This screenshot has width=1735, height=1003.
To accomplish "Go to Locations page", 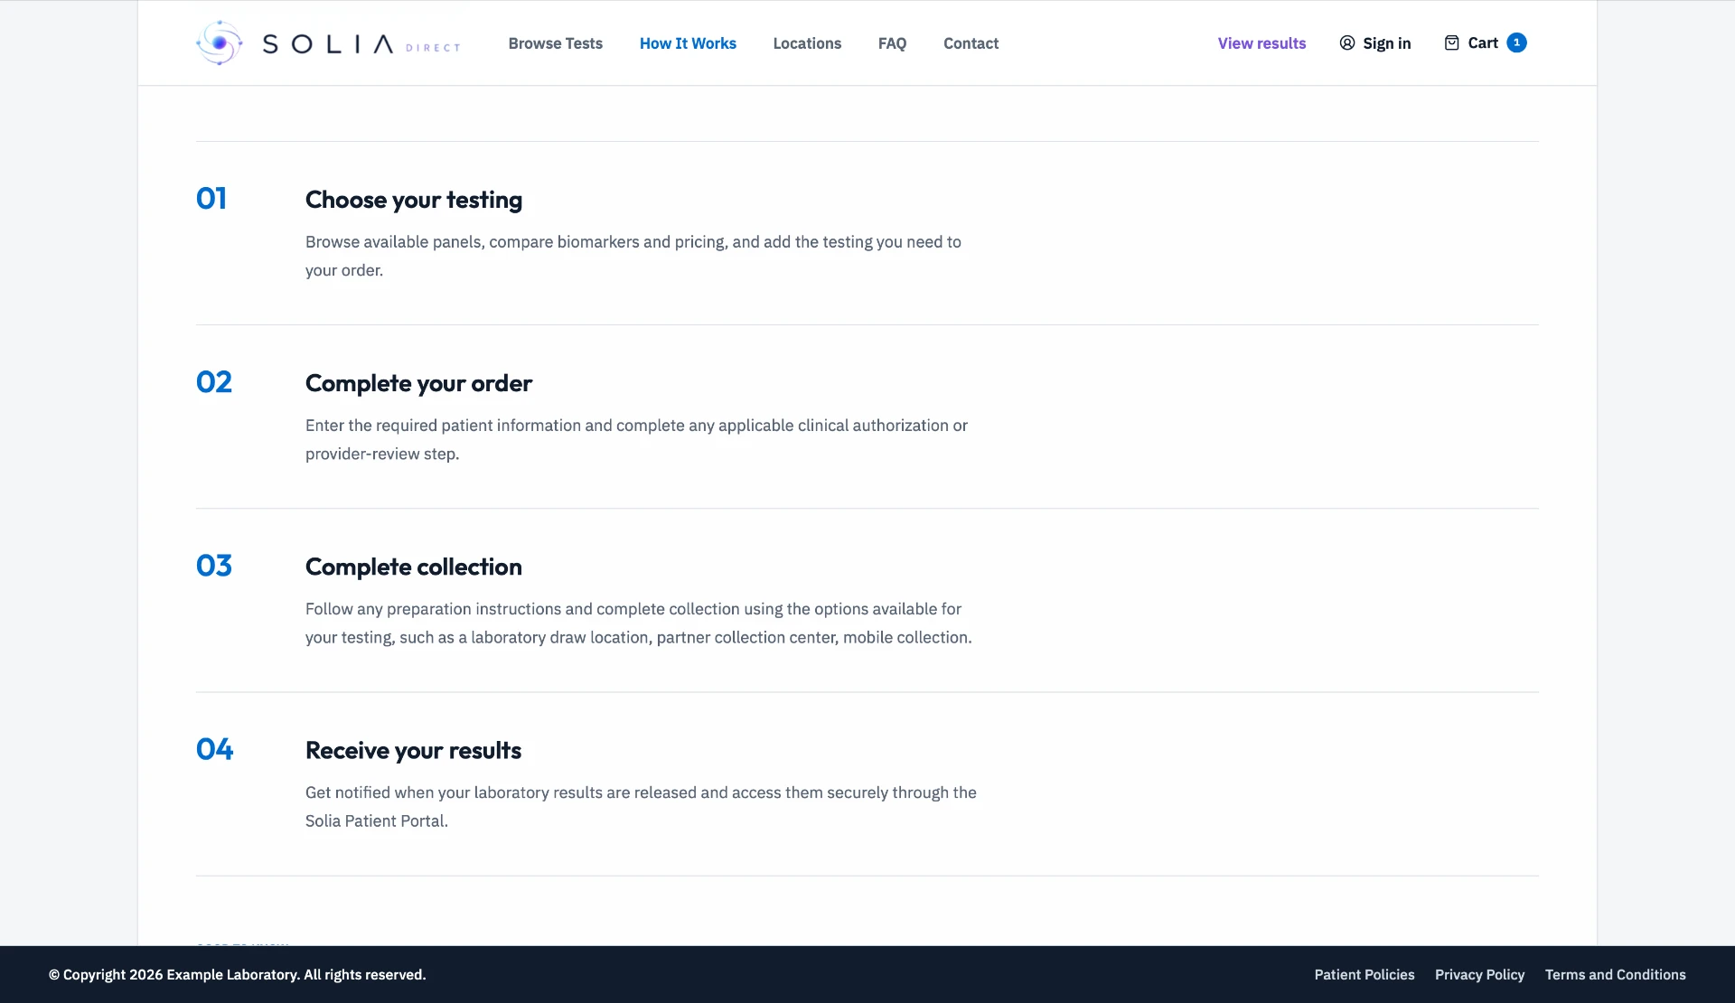I will pos(807,43).
